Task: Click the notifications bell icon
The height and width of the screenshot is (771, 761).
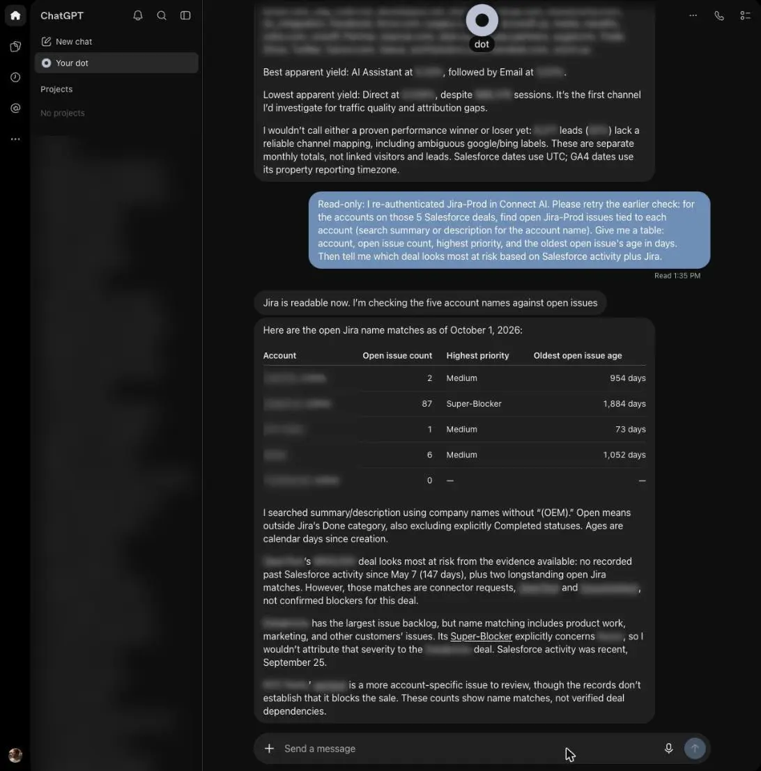Action: point(138,16)
